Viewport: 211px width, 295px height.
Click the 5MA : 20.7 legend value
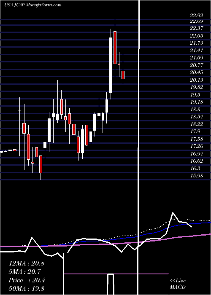[x=24, y=272]
